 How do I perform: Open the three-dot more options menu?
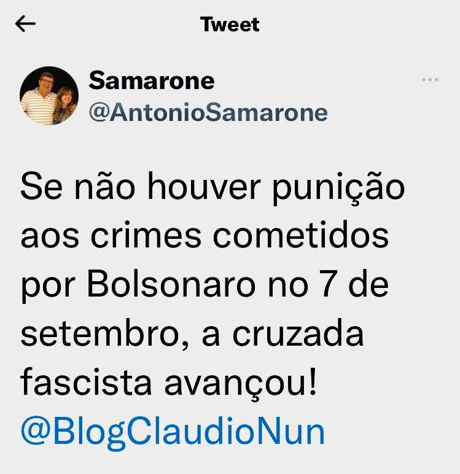coord(430,80)
